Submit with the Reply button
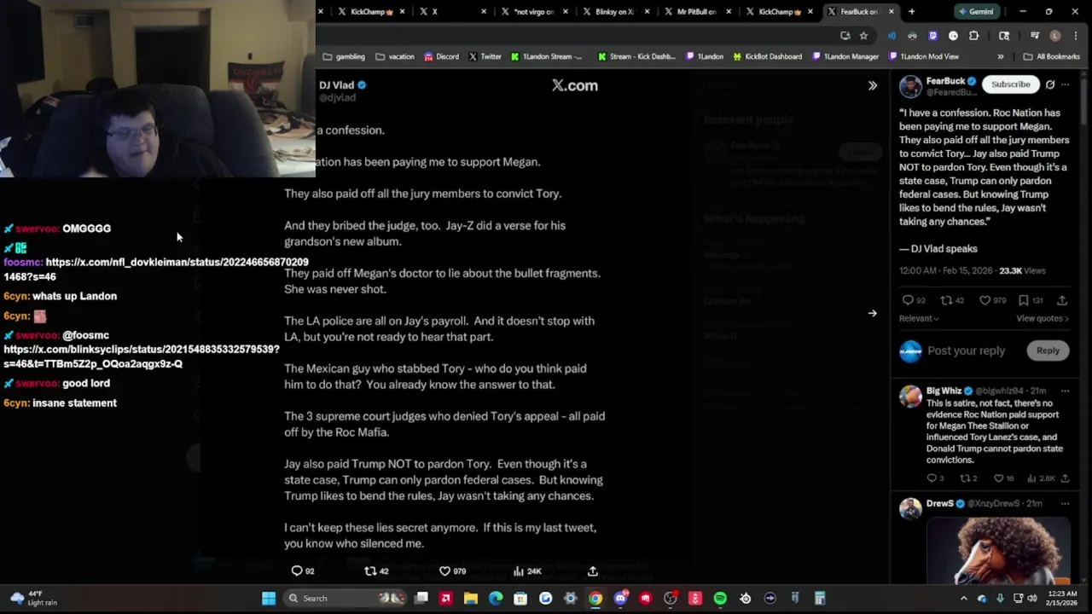Viewport: 1092px width, 614px height. point(1048,350)
